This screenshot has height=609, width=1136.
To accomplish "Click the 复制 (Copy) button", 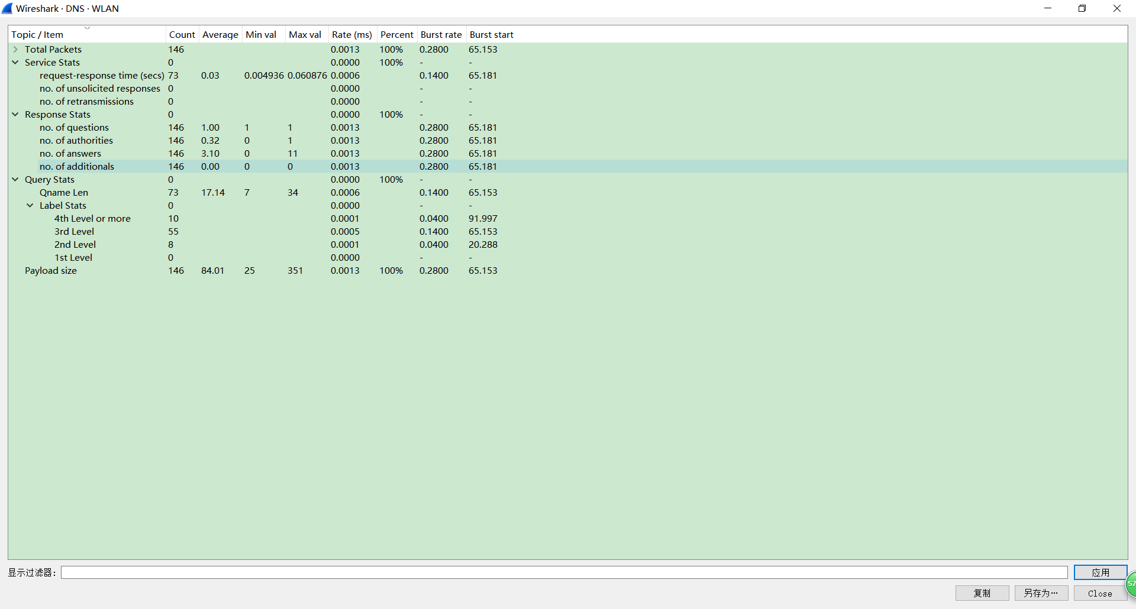I will [x=982, y=593].
